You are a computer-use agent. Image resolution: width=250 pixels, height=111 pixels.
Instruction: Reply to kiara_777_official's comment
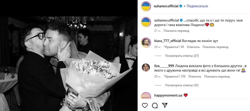[x=193, y=47]
